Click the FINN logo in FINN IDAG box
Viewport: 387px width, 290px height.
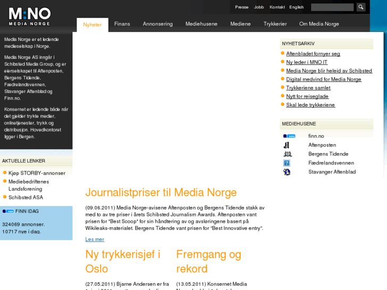pyautogui.click(x=8, y=211)
